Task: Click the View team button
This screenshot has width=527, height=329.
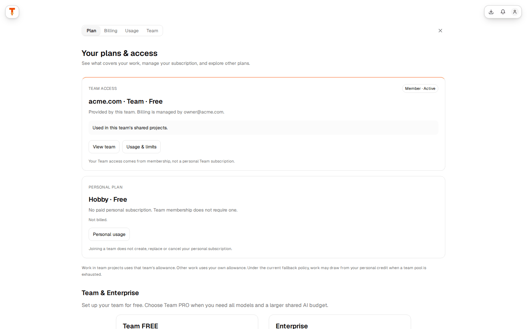Action: click(104, 147)
